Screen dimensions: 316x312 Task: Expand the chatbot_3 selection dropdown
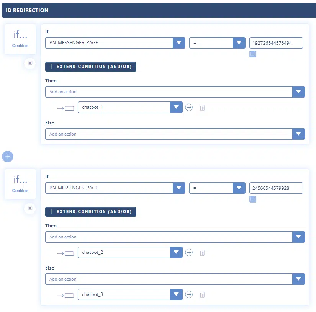click(x=176, y=295)
